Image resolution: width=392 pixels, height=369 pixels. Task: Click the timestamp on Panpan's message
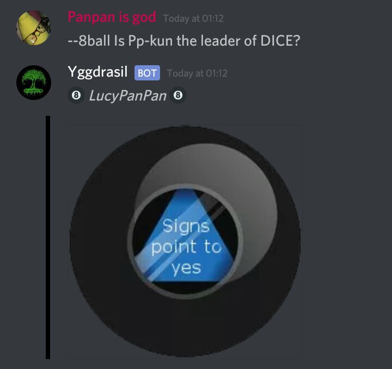(193, 18)
